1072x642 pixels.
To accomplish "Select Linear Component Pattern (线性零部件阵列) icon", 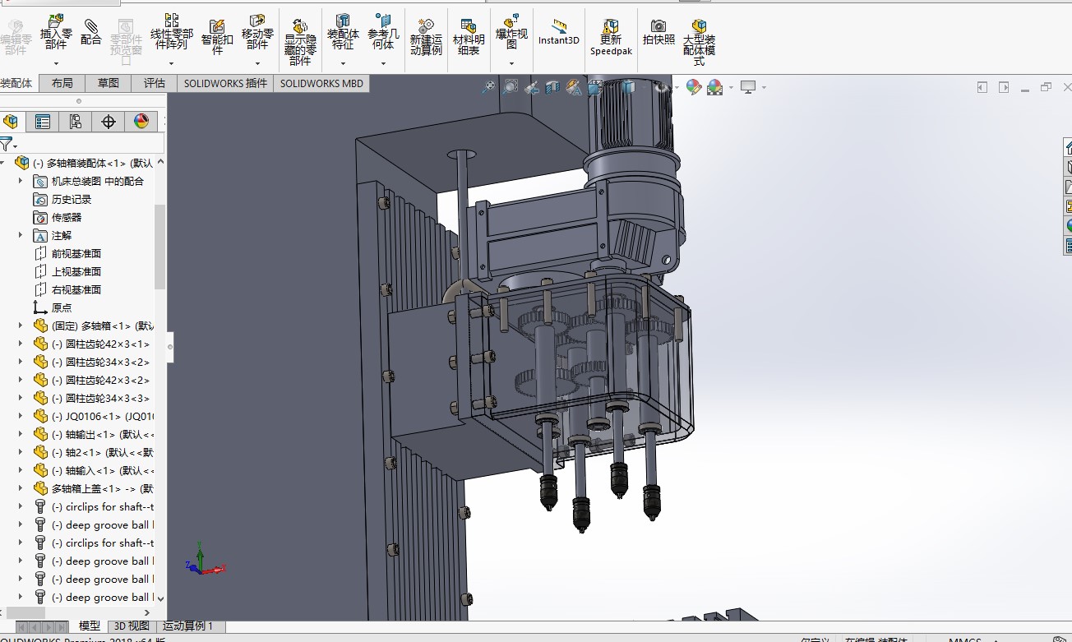I will coord(172,33).
